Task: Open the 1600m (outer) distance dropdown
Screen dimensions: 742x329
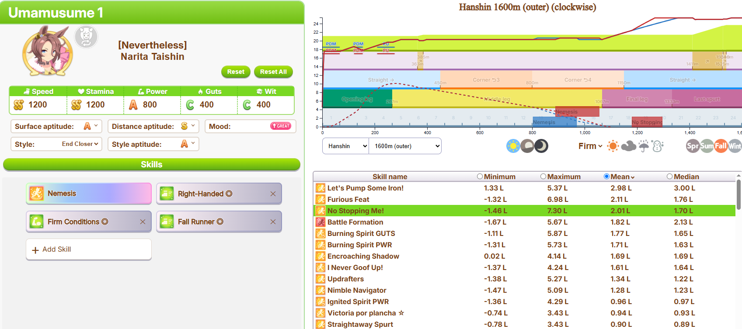Action: (405, 146)
